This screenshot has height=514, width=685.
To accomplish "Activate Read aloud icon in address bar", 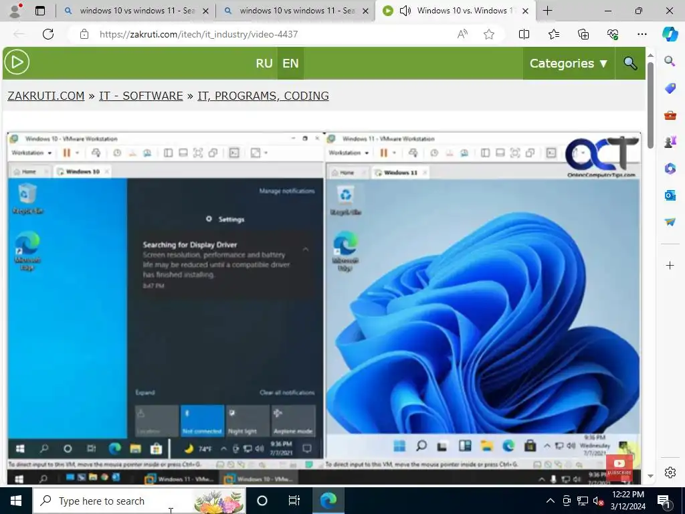I will [x=462, y=34].
